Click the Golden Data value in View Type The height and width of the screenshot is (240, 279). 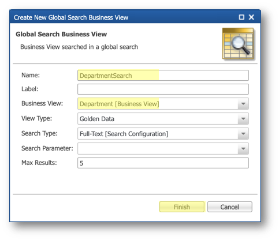[x=97, y=119]
